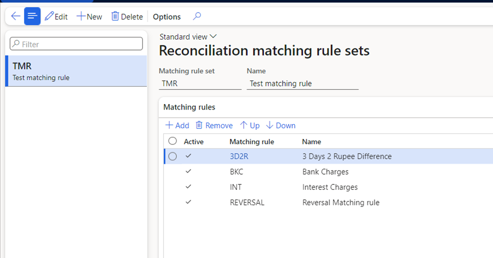Add a matching rule with plus icon
The width and height of the screenshot is (493, 258).
click(169, 125)
